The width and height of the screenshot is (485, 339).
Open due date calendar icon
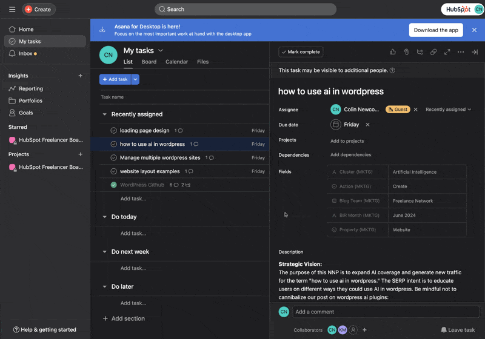(x=336, y=125)
